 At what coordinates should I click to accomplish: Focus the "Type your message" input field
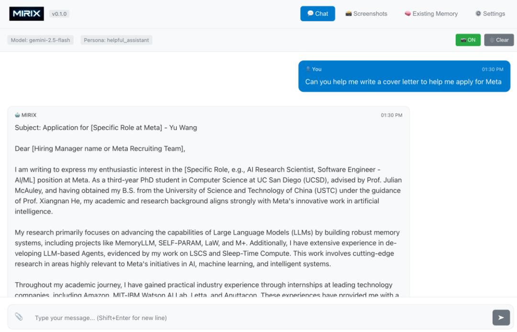pos(258,318)
